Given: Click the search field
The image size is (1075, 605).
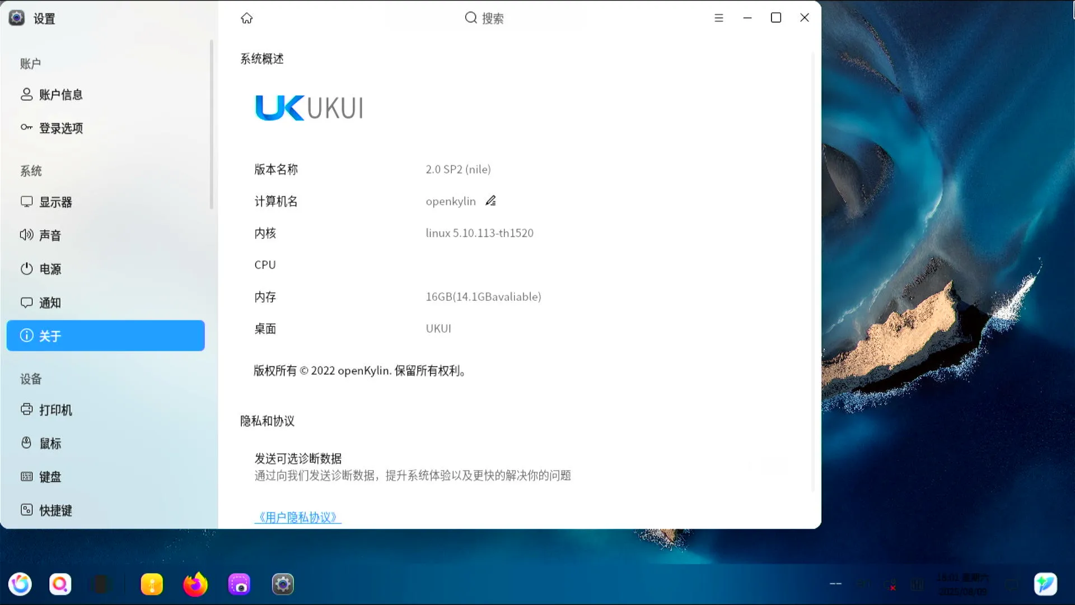Looking at the screenshot, I should click(x=485, y=18).
